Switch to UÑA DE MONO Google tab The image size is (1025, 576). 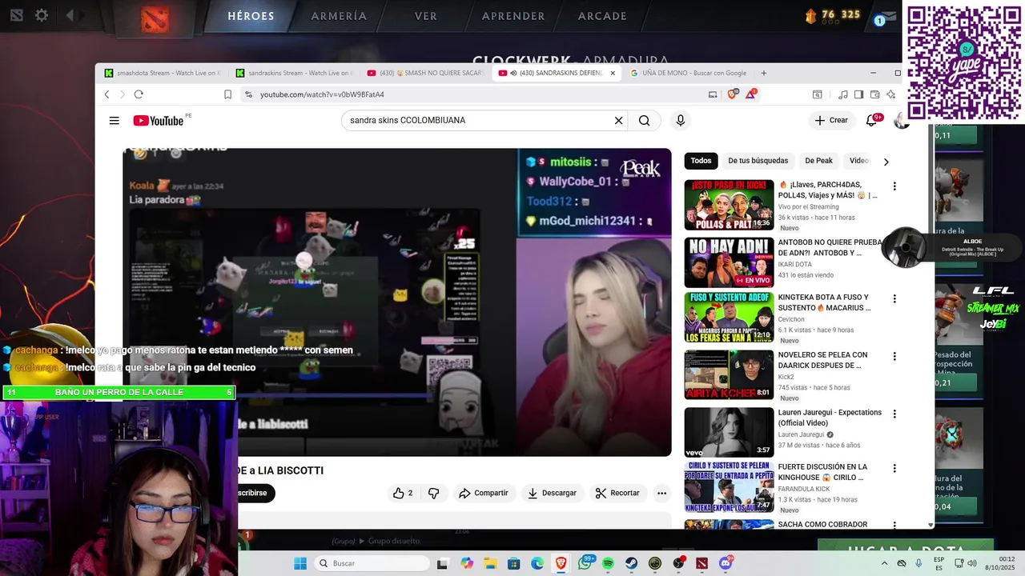[x=689, y=73]
